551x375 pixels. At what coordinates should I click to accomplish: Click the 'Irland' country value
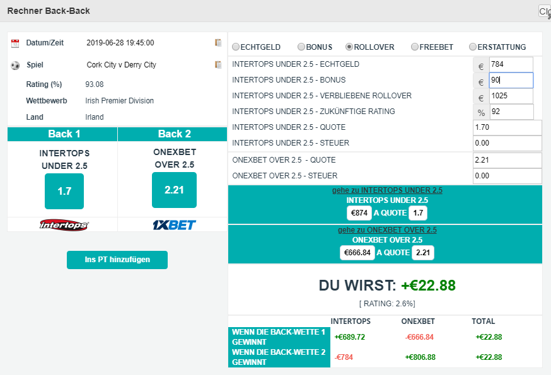click(x=95, y=117)
